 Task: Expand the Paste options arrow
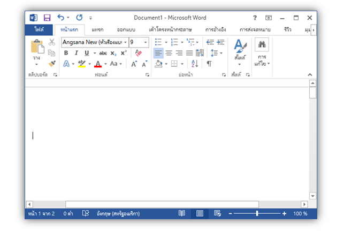tap(36, 64)
